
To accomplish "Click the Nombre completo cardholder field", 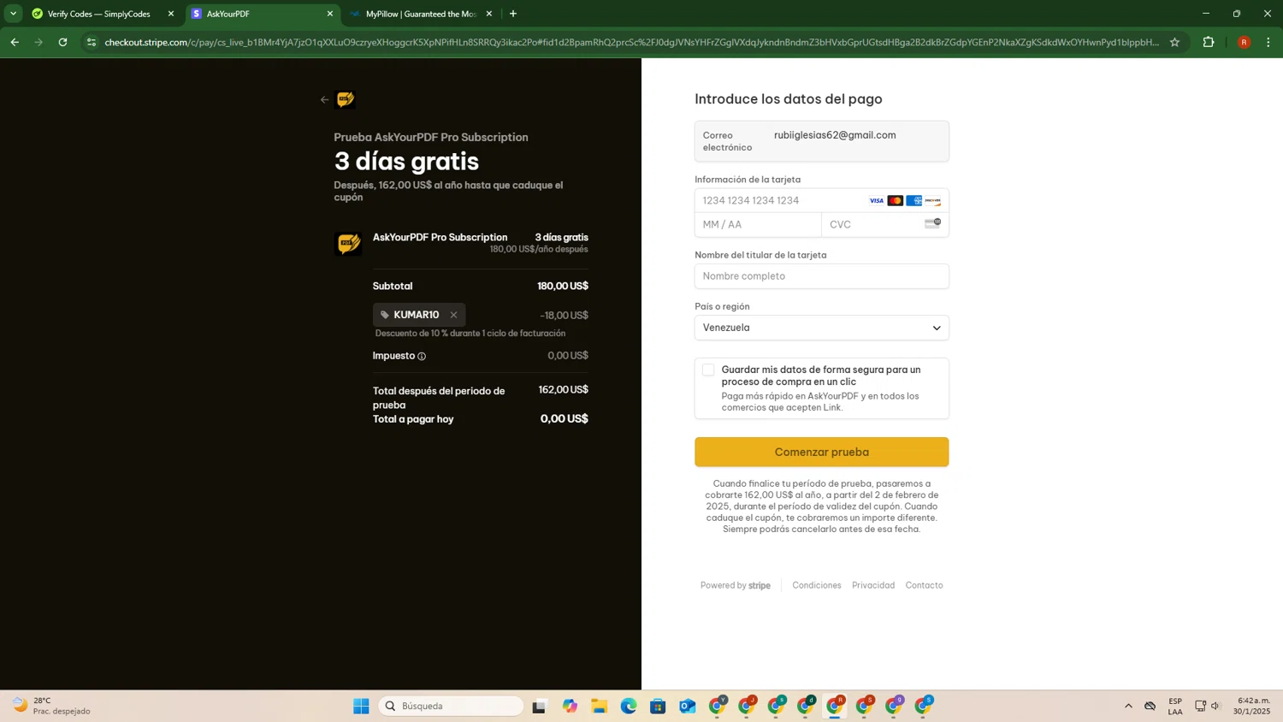I will tap(821, 276).
